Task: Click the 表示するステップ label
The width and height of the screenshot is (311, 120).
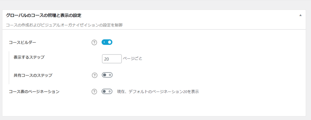Action: point(29,57)
